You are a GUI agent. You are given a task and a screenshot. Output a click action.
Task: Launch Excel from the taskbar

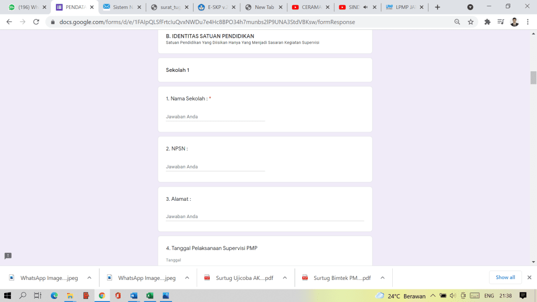click(149, 296)
